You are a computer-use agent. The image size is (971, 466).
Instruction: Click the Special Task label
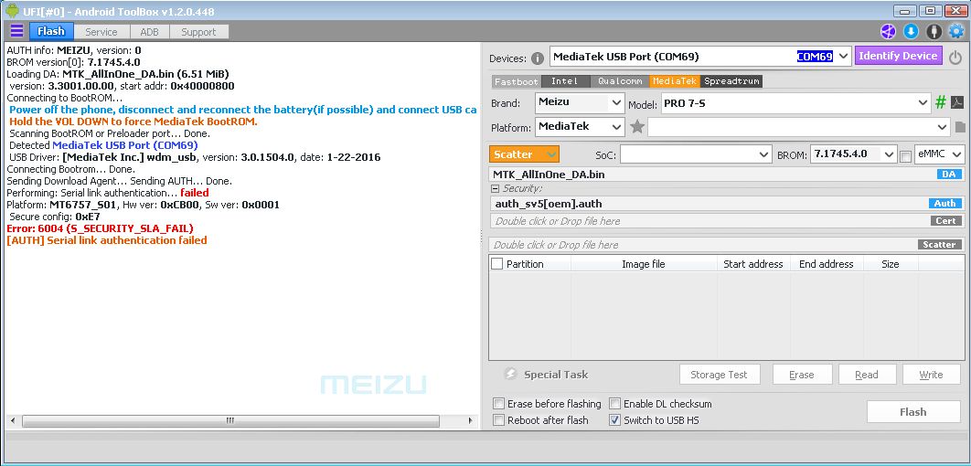pos(556,375)
